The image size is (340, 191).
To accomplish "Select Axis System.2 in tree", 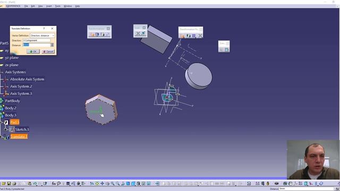I will click(21, 86).
